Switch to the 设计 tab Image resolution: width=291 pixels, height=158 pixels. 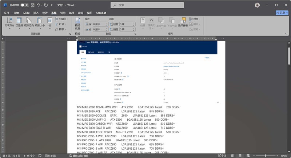click(x=45, y=13)
